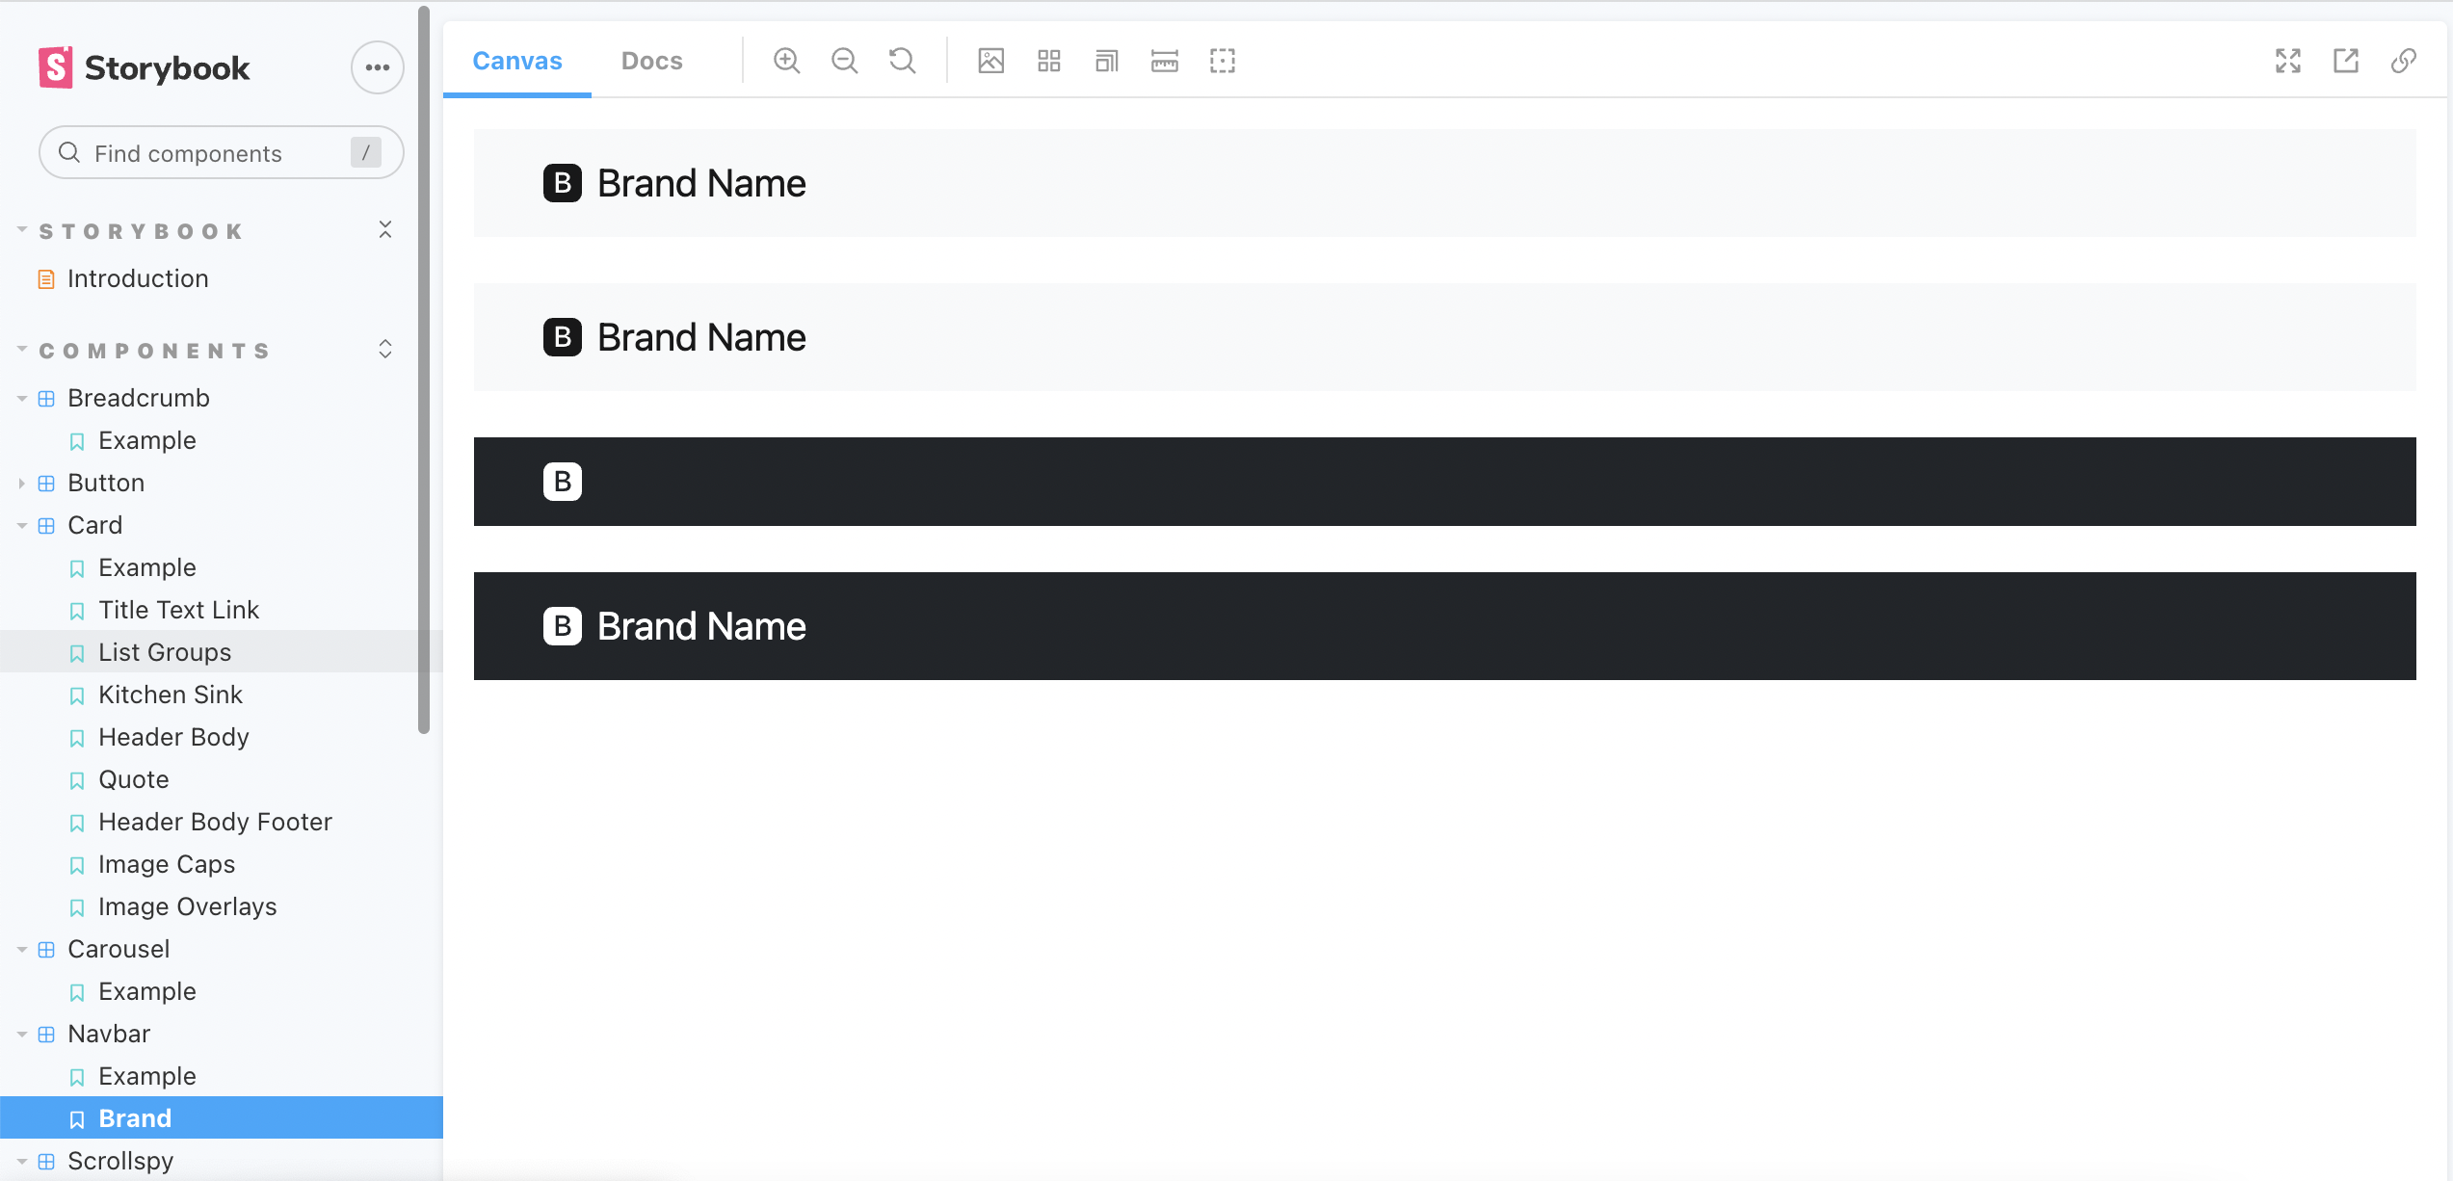Image resolution: width=2453 pixels, height=1181 pixels.
Task: Switch to the Canvas tab
Action: tap(516, 60)
